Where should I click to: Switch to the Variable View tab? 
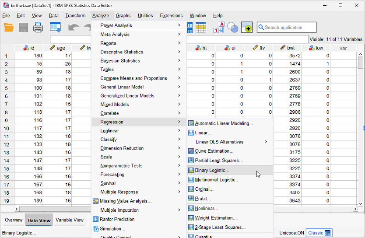tap(69, 220)
